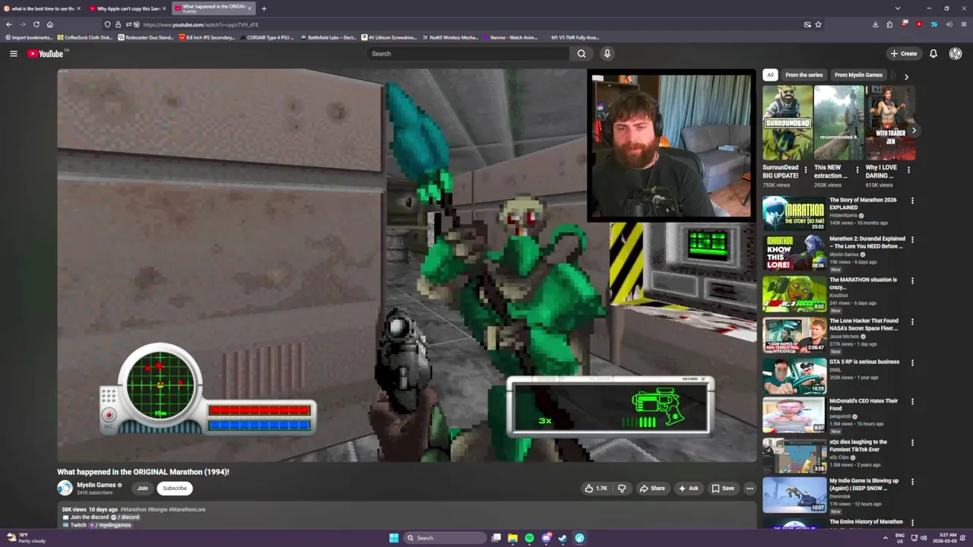Select the 'From Myelin Games' chip

(858, 75)
